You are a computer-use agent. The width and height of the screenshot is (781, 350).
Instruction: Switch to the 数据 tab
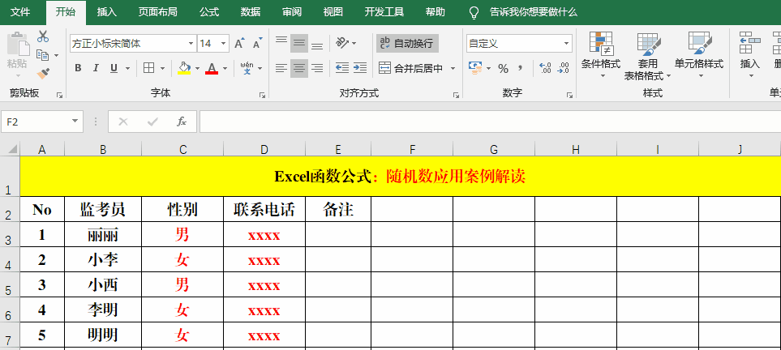(x=251, y=12)
